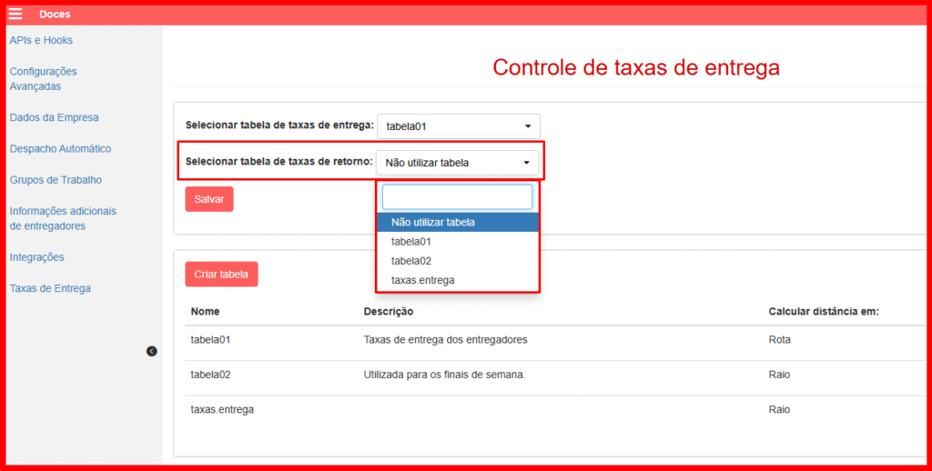Collapse sidebar with the arrow icon
This screenshot has height=471, width=932.
(152, 351)
